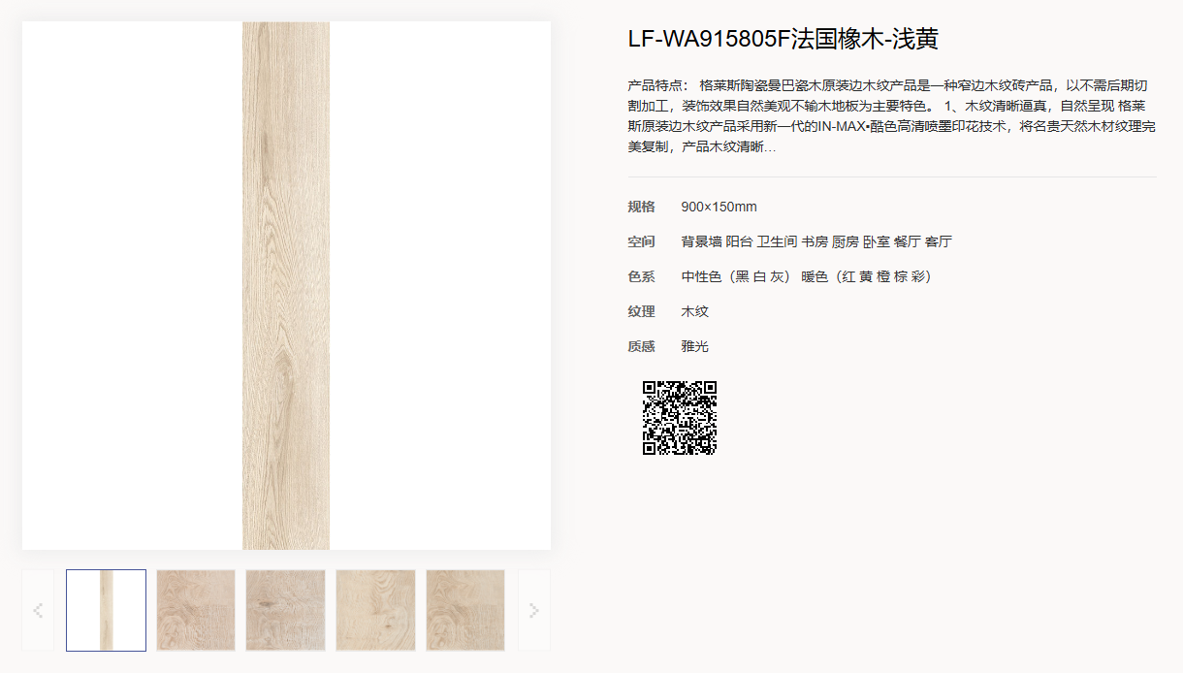Click the 暖色（红 黄 橙 棕 彩）color tag
The height and width of the screenshot is (673, 1183).
pos(867,276)
